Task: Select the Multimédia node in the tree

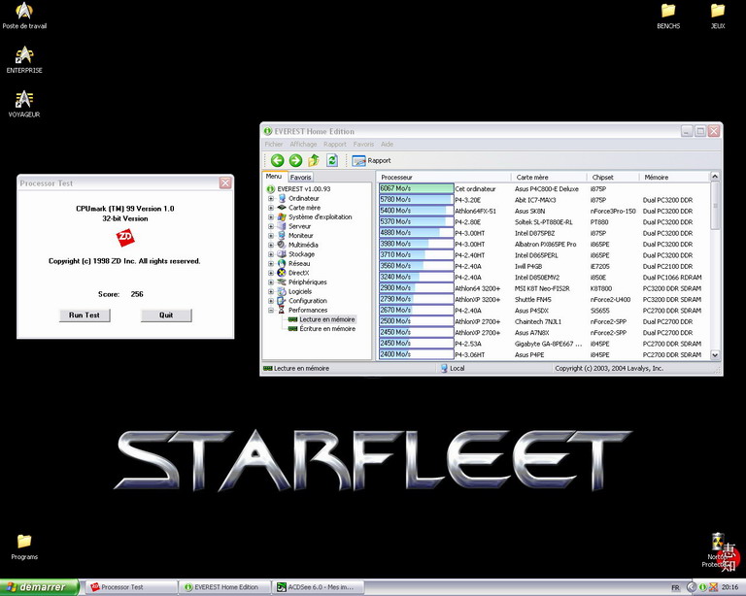Action: [303, 245]
